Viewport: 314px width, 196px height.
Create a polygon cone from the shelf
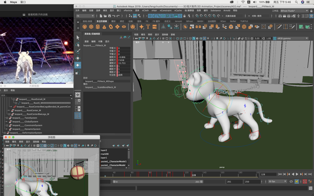coord(104,27)
